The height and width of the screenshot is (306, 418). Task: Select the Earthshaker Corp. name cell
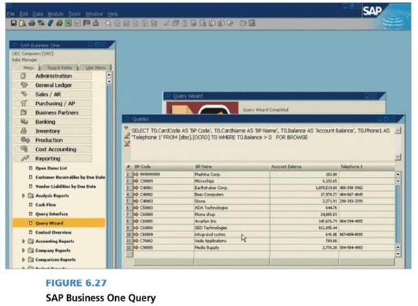coord(232,188)
